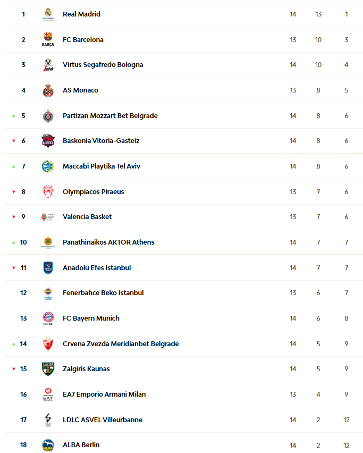Click the Real Madrid club logo
Screen dimensions: 363x453
tap(48, 14)
